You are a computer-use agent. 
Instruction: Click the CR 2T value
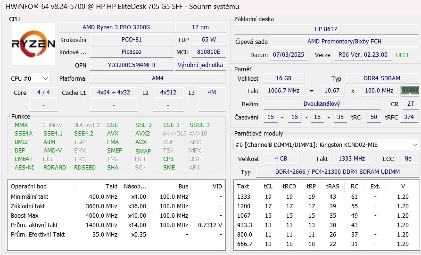411,104
